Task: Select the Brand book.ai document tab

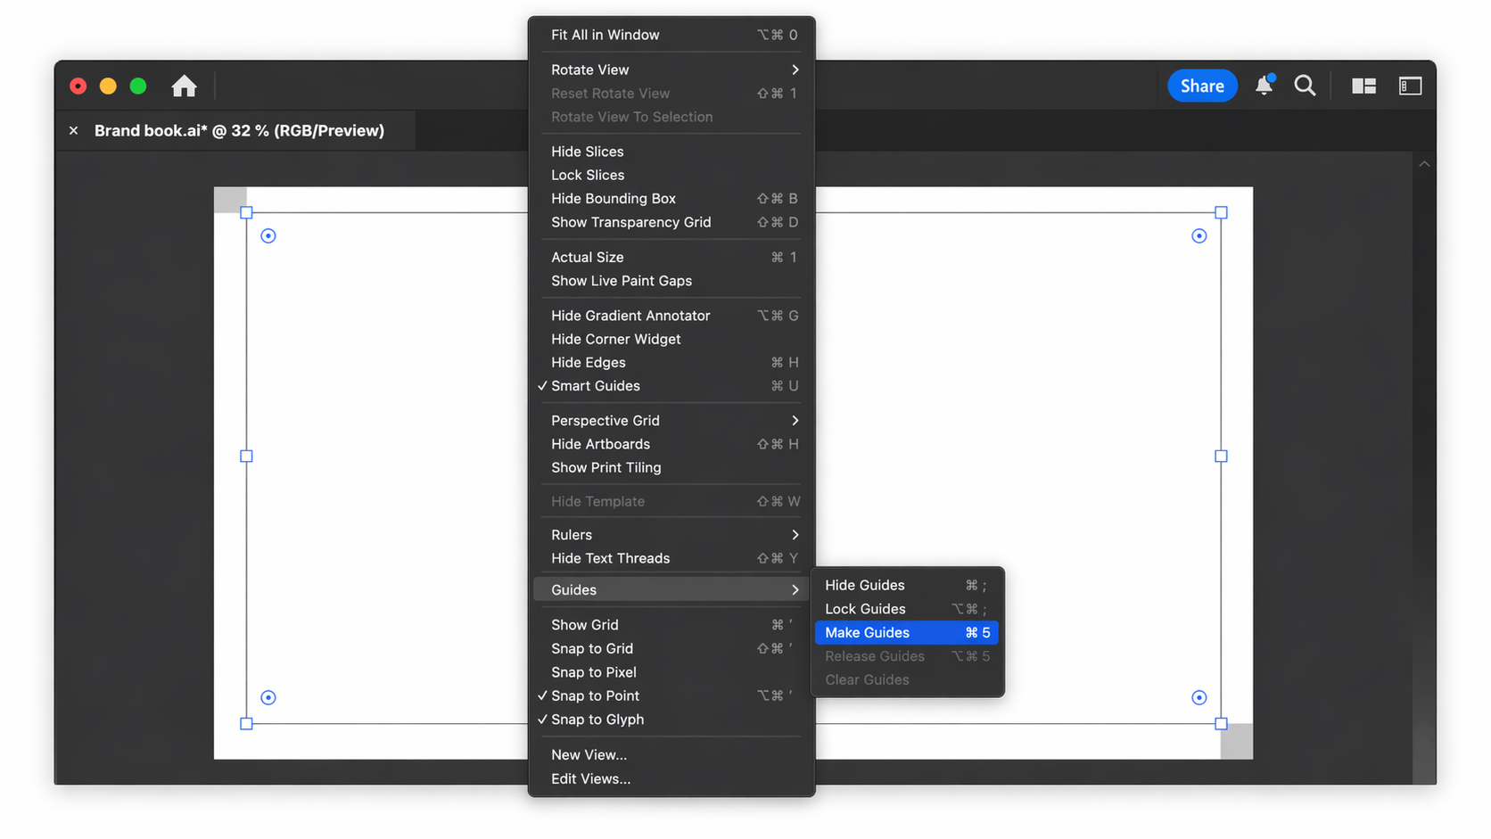Action: coord(239,130)
